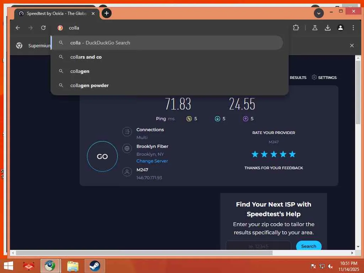Screen dimensions: 364x273
Task: Click the vertical scrollbar thumb
Action: 358,92
